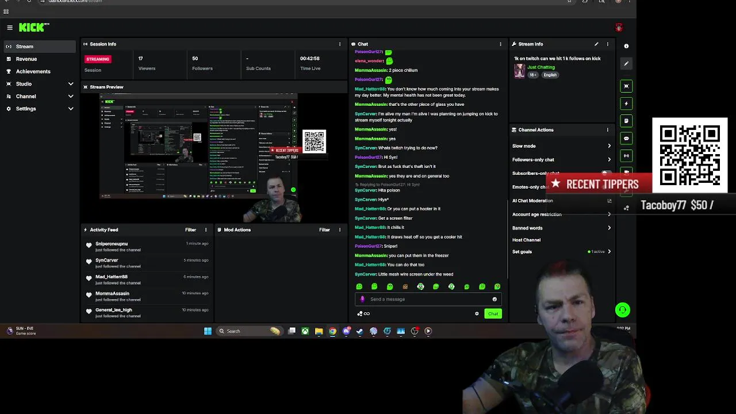Image resolution: width=736 pixels, height=414 pixels.
Task: Open Set goals arrow
Action: [609, 251]
